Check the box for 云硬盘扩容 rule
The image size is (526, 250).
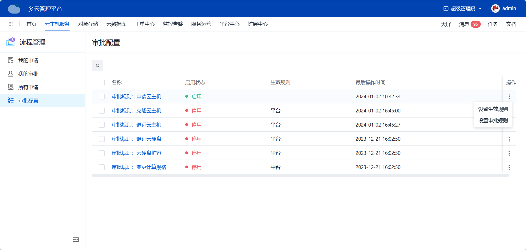click(102, 153)
